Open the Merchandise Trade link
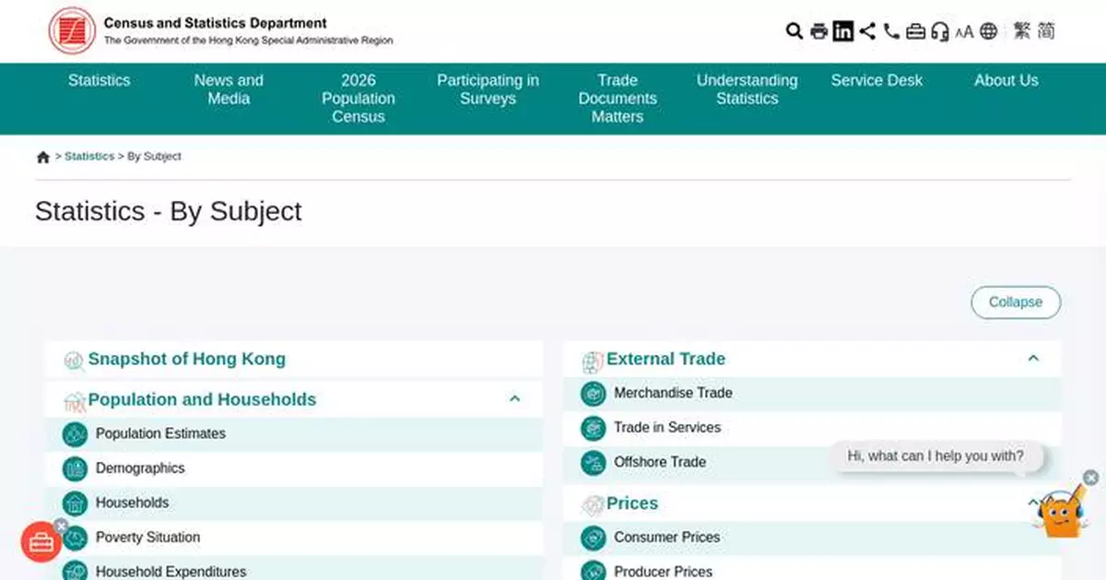 click(x=673, y=393)
